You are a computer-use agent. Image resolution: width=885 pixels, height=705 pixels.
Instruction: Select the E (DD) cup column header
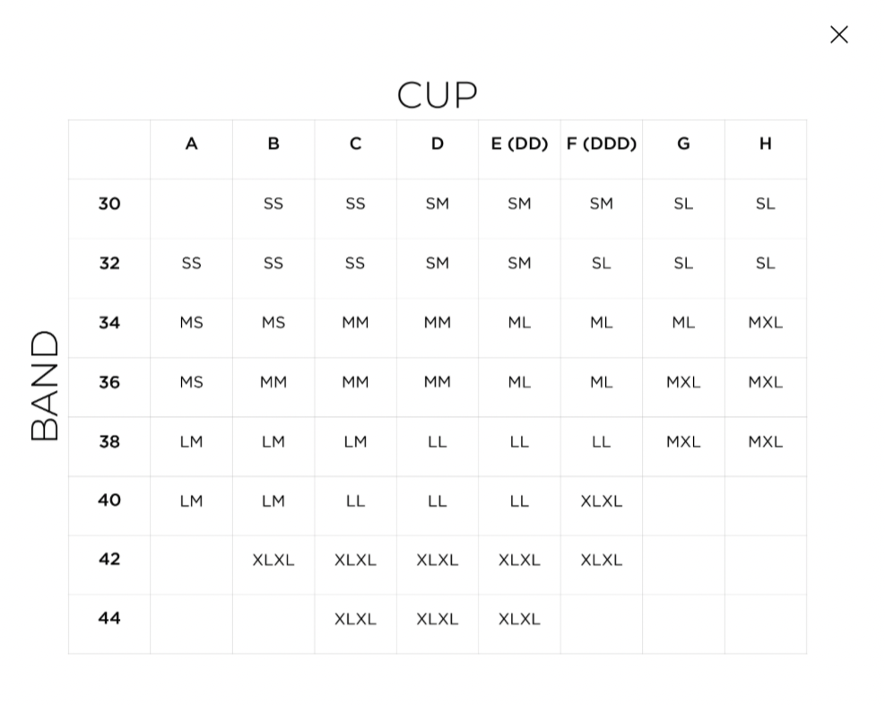coord(519,144)
